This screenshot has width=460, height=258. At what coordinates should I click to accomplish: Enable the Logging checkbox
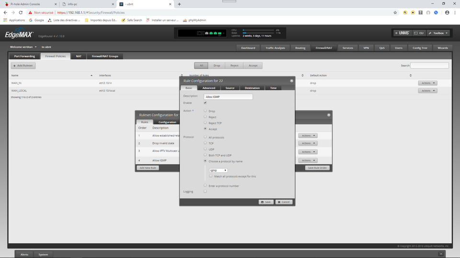tap(206, 191)
